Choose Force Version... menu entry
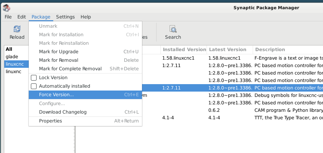 tap(85, 95)
